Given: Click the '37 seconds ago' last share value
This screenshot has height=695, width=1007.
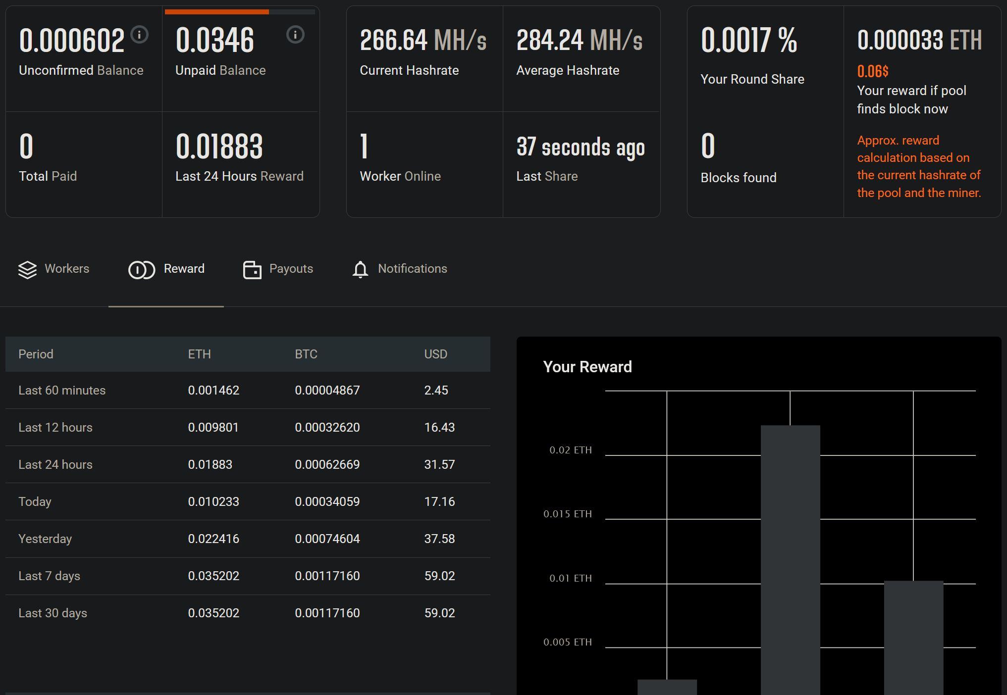Looking at the screenshot, I should coord(581,147).
